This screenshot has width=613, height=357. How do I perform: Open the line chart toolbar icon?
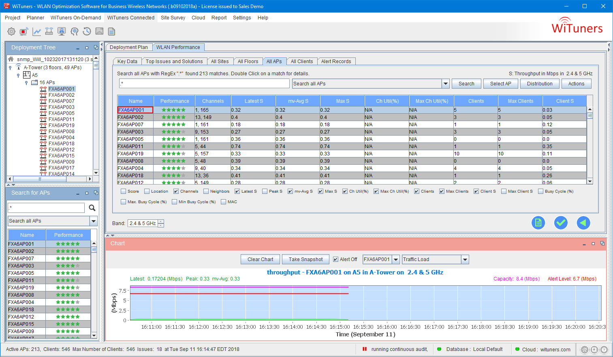click(x=36, y=32)
